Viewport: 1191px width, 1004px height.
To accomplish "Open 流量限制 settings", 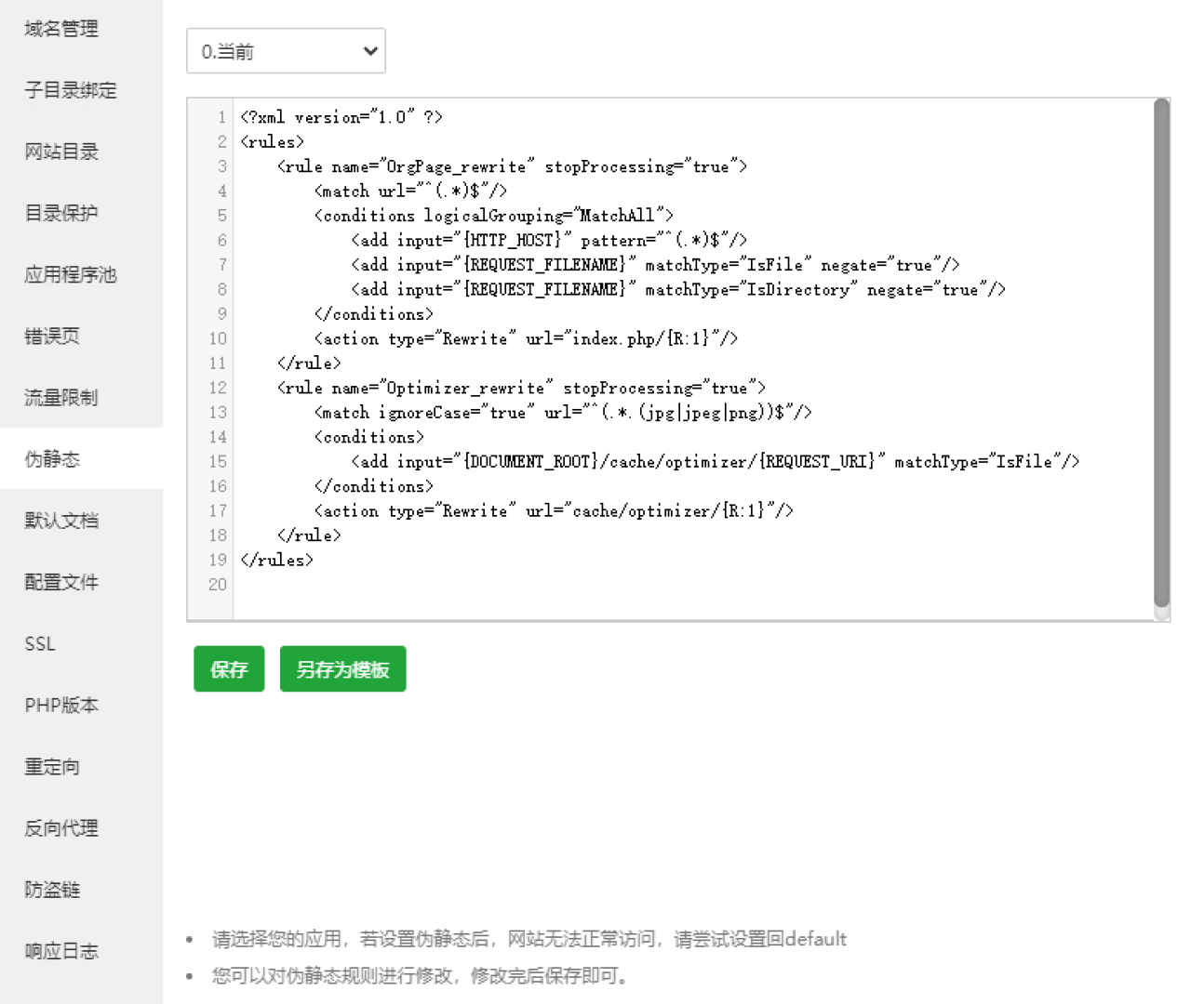I will coord(60,397).
